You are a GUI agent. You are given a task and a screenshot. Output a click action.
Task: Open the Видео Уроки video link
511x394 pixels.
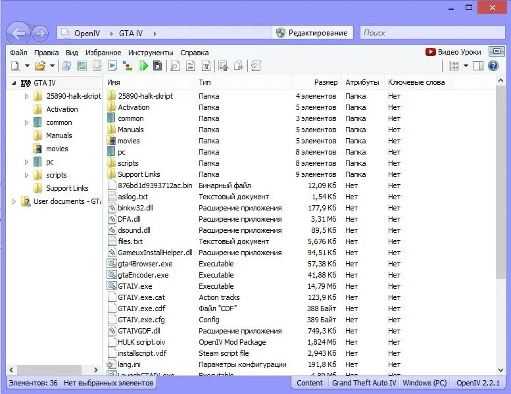[453, 52]
